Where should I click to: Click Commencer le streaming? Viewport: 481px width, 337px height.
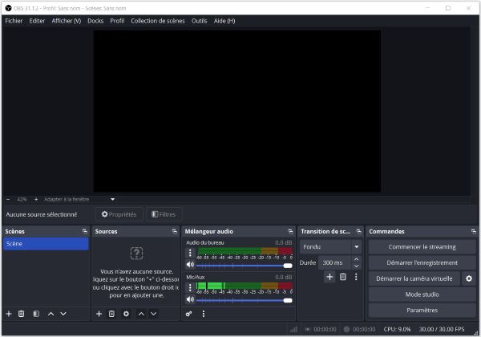(422, 247)
